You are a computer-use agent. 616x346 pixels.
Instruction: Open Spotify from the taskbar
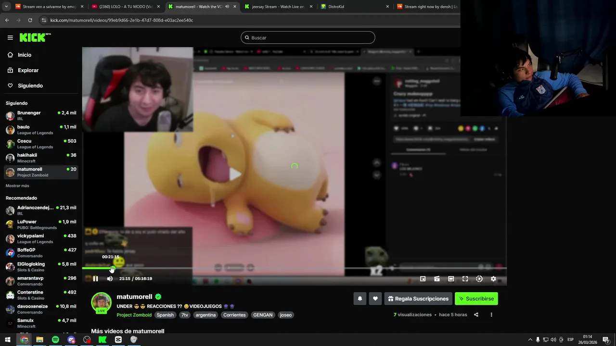click(55, 340)
